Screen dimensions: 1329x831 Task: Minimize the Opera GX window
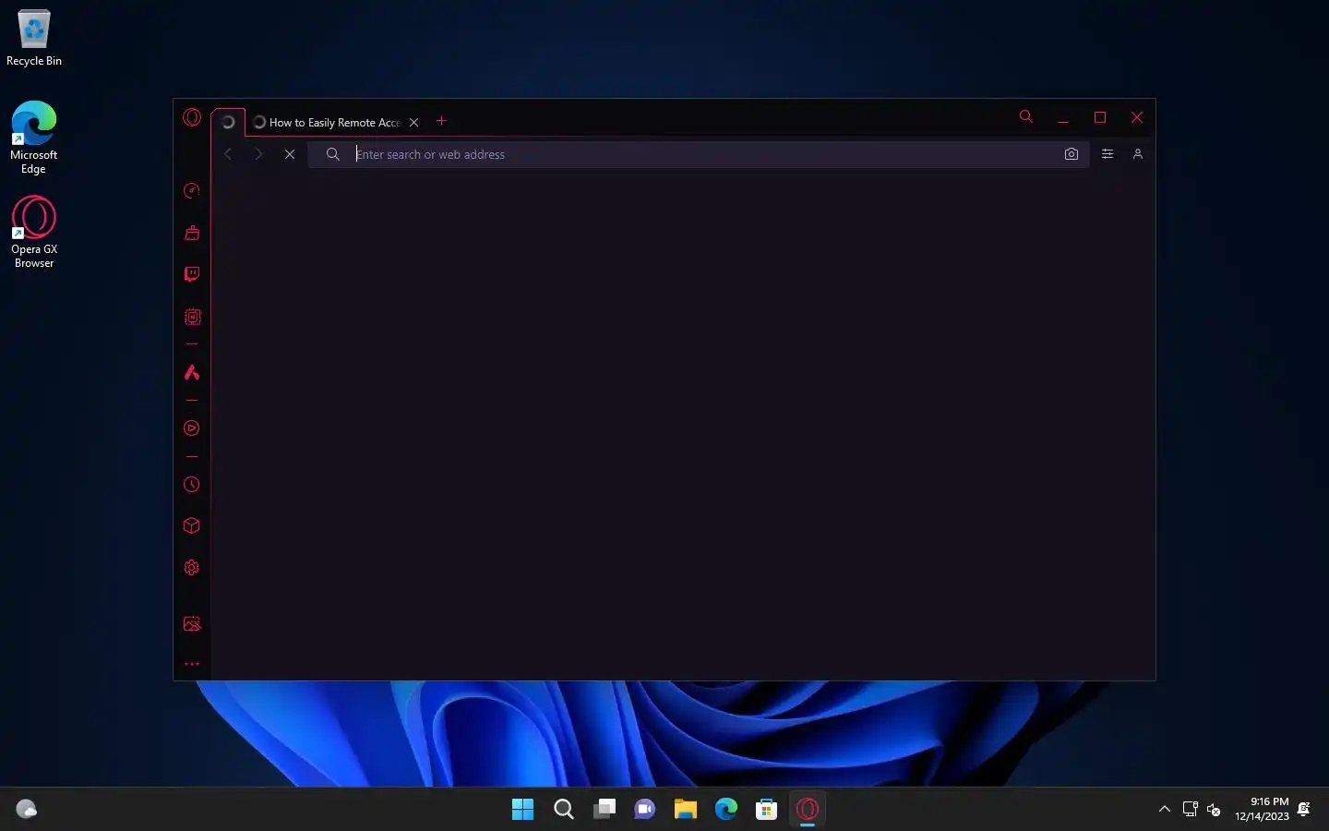[1063, 117]
